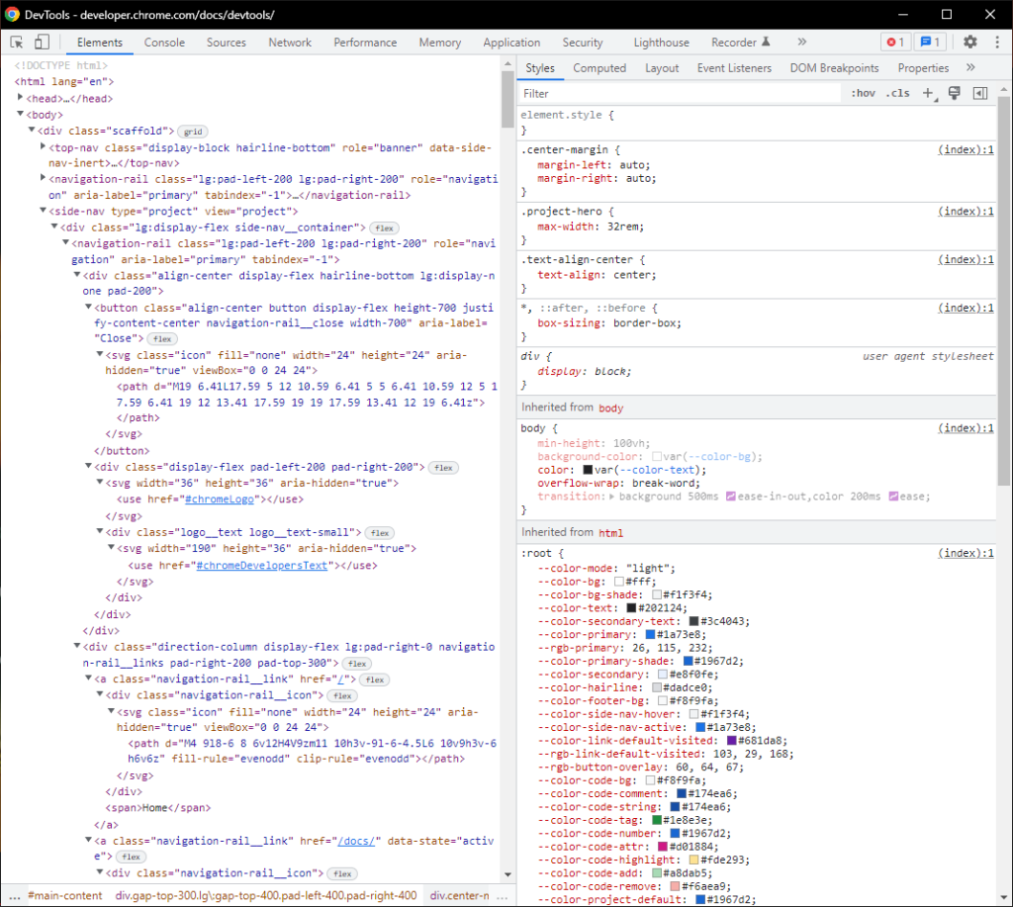Switch to the Console tab
1013x907 pixels.
click(164, 43)
